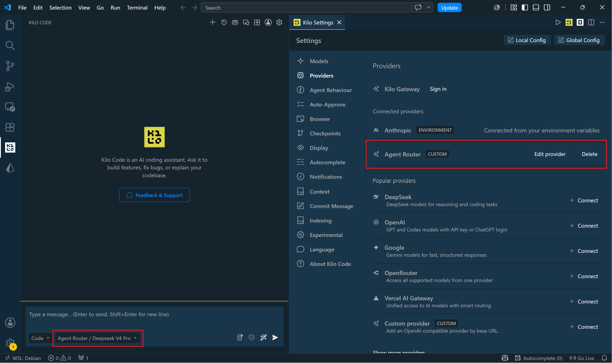Open Kilo Code task history
612x363 pixels.
click(x=224, y=23)
